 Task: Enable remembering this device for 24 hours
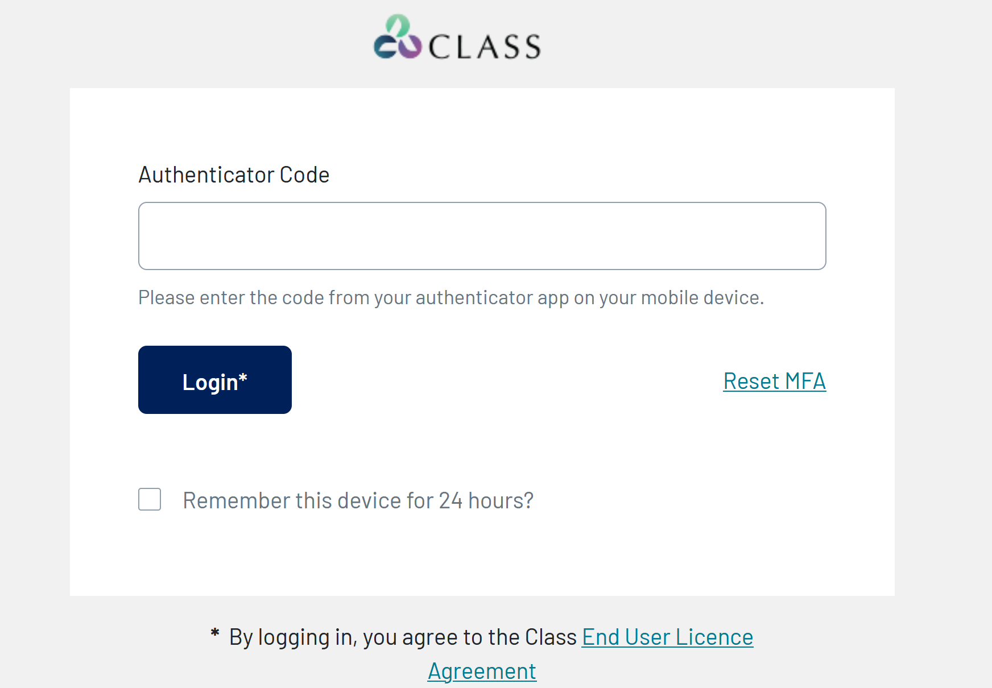pyautogui.click(x=150, y=499)
